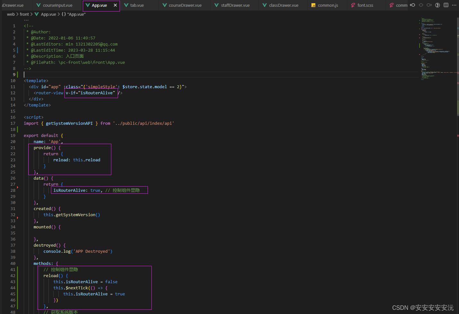The height and width of the screenshot is (314, 459).
Task: Click the export default statement
Action: [41, 135]
